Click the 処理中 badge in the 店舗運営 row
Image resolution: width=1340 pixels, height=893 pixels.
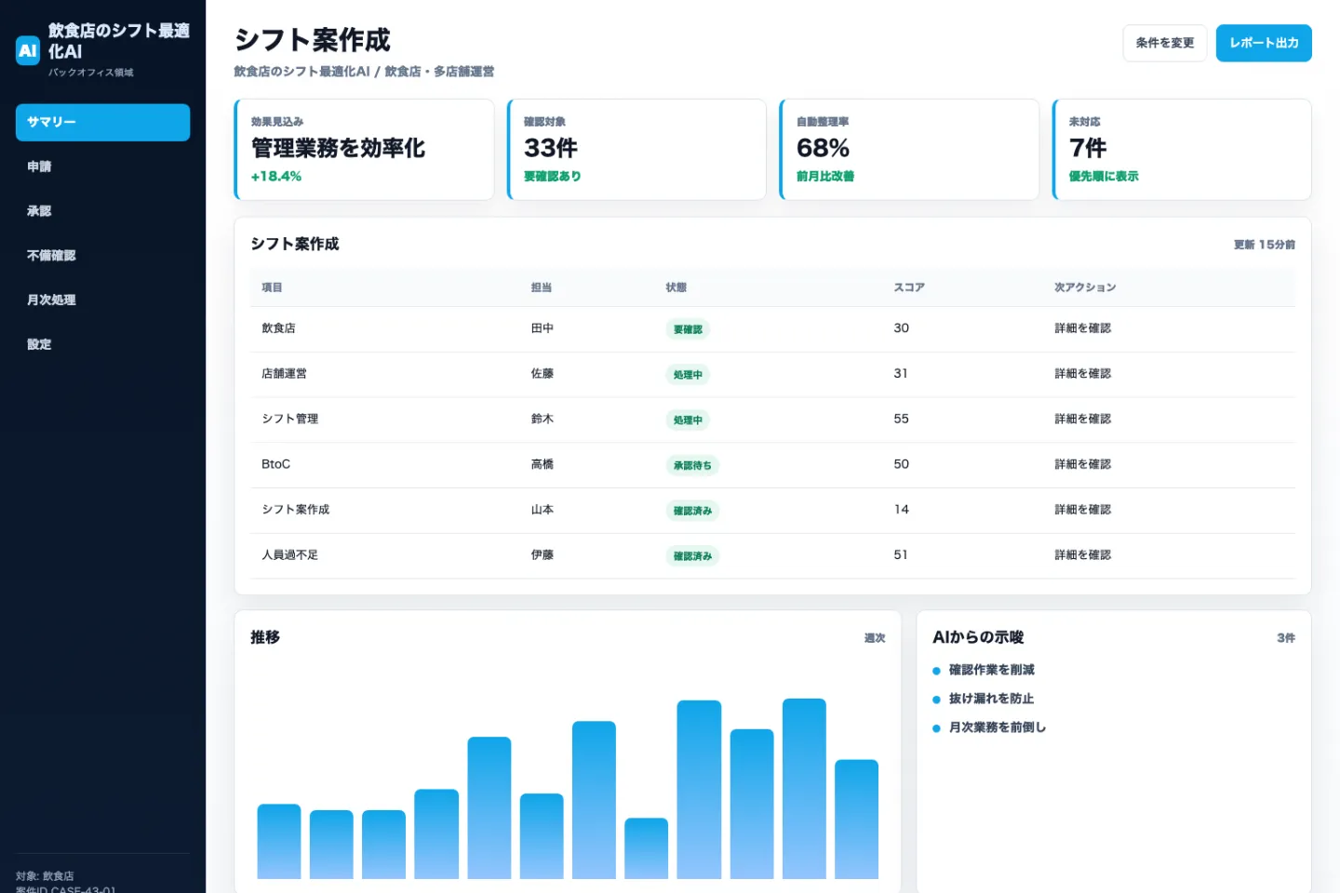tap(688, 375)
